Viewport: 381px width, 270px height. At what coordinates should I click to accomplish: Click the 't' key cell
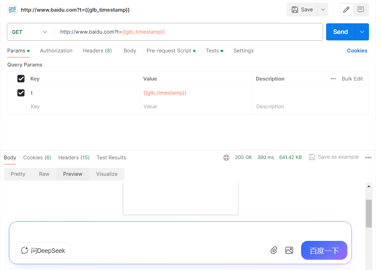[83, 93]
